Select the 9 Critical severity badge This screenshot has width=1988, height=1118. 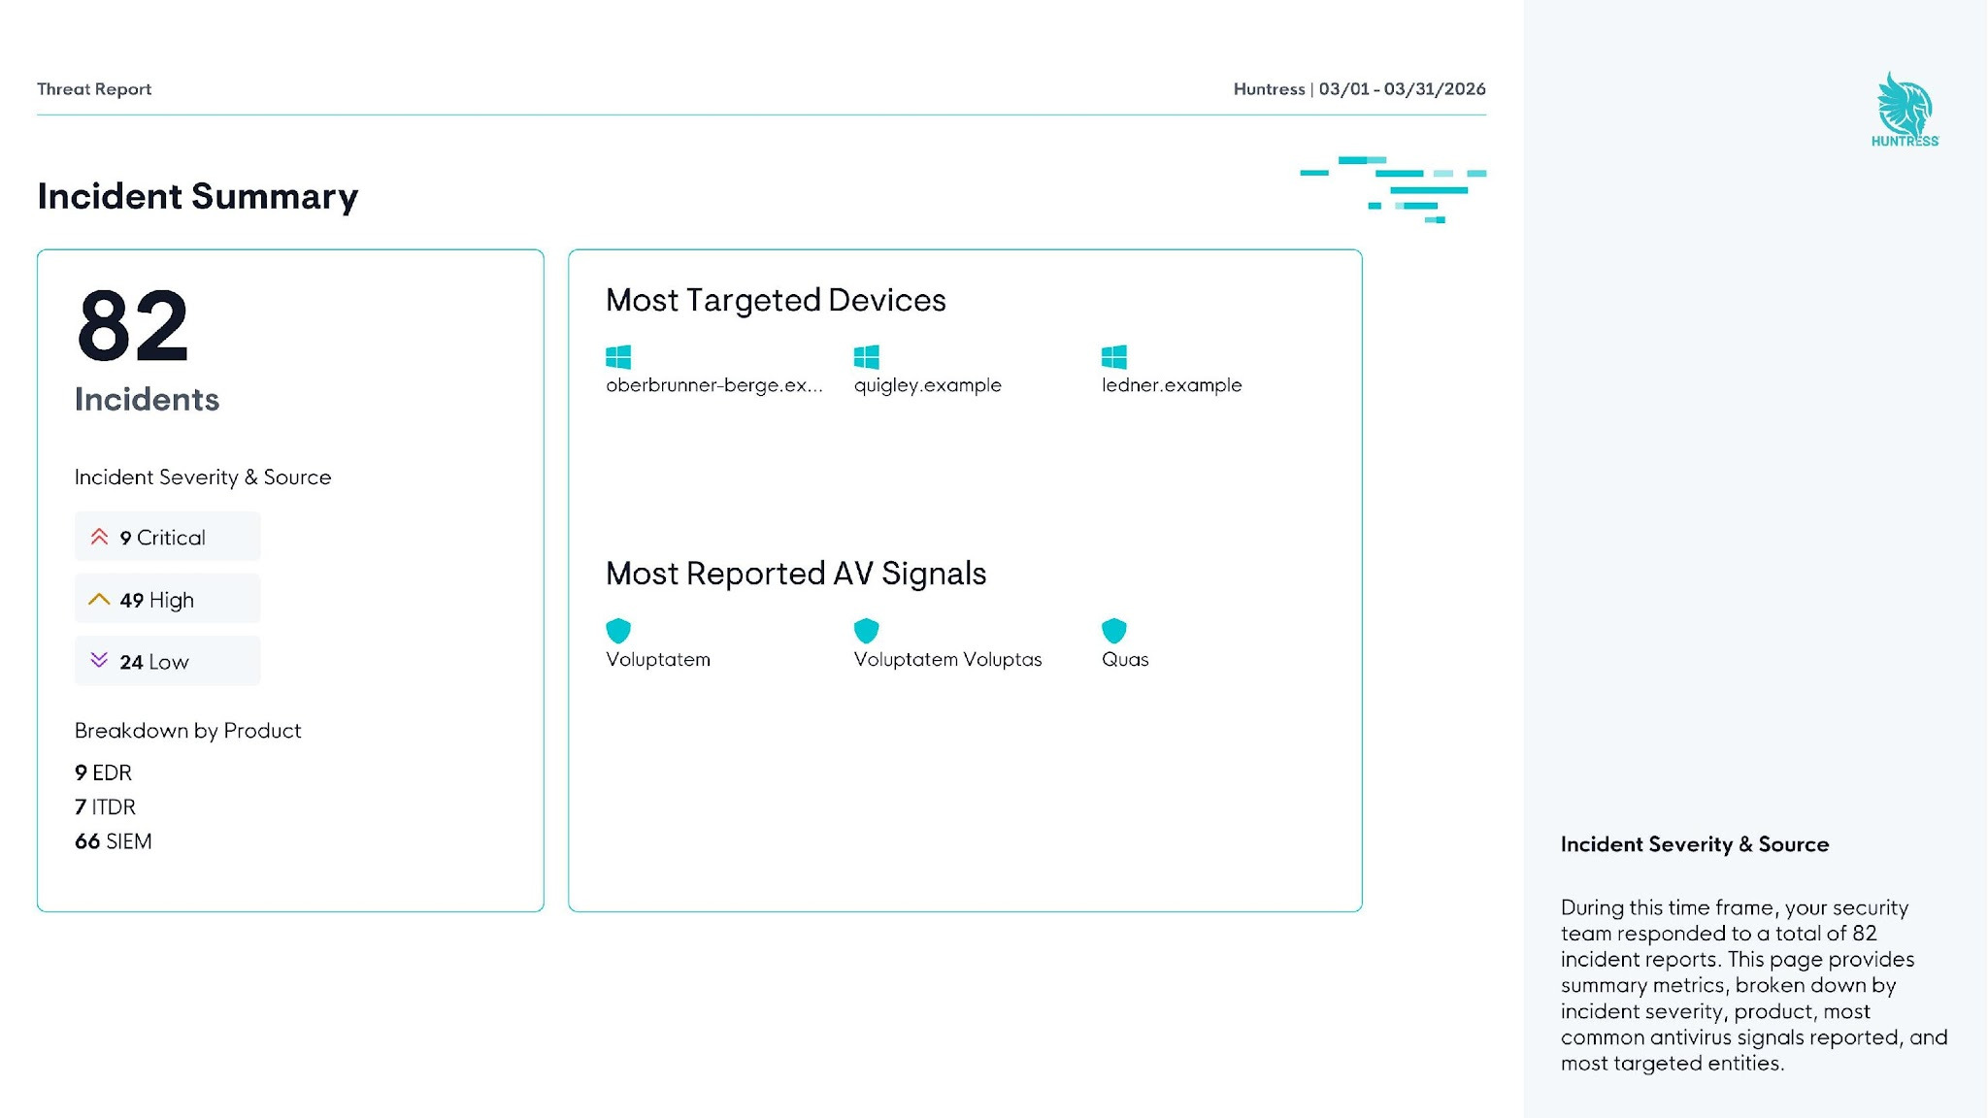pyautogui.click(x=168, y=537)
